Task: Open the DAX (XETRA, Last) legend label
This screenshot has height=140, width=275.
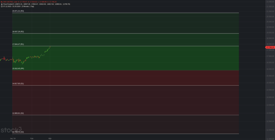Action: 10,2
